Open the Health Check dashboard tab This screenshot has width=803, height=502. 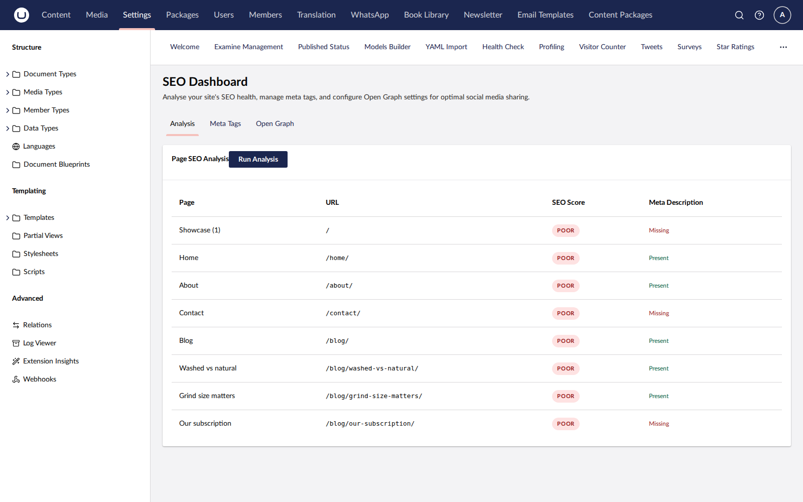[x=503, y=47]
